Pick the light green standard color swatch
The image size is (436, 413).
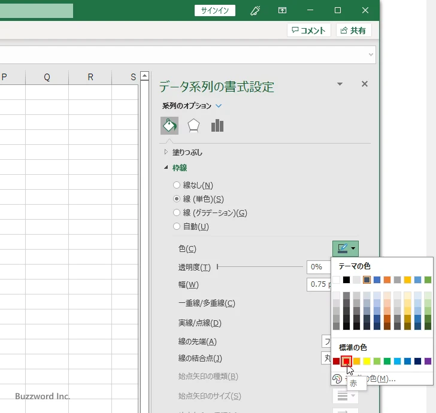pos(377,361)
